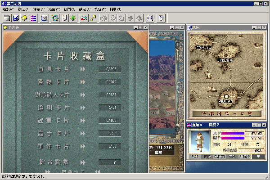Open the down-arrow at character panel's bottom right

(258, 157)
